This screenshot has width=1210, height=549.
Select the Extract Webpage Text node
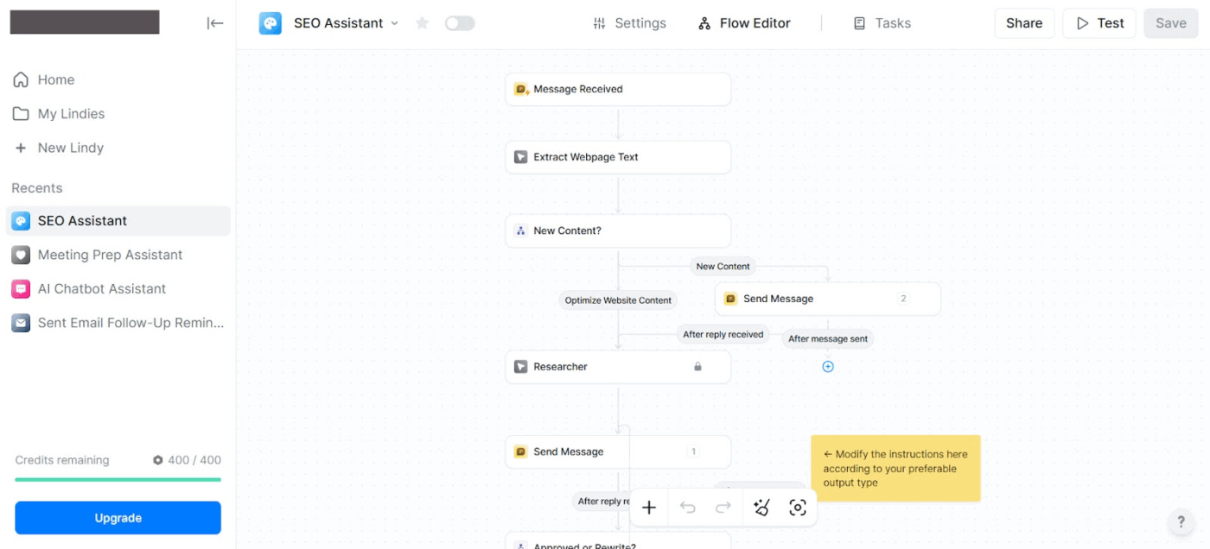pos(617,156)
